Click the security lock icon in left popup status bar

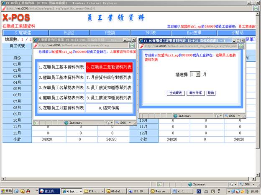tap(108, 122)
